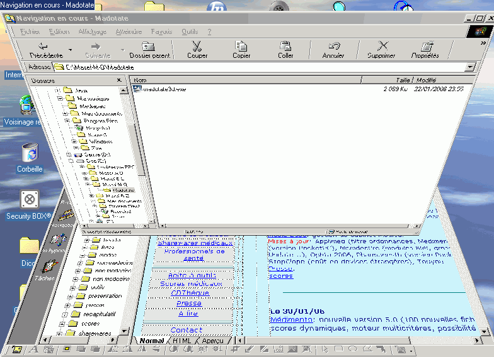
Task: Open the Adresse bar dropdown arrow
Action: click(470, 67)
